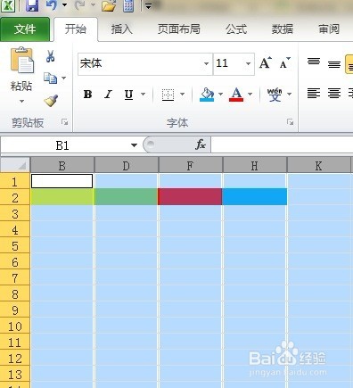Viewport: 353px width, 388px height.
Task: Open the Copy dropdown arrow
Action: [64, 78]
